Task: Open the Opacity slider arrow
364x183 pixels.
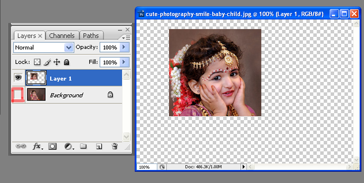Action: (124, 47)
